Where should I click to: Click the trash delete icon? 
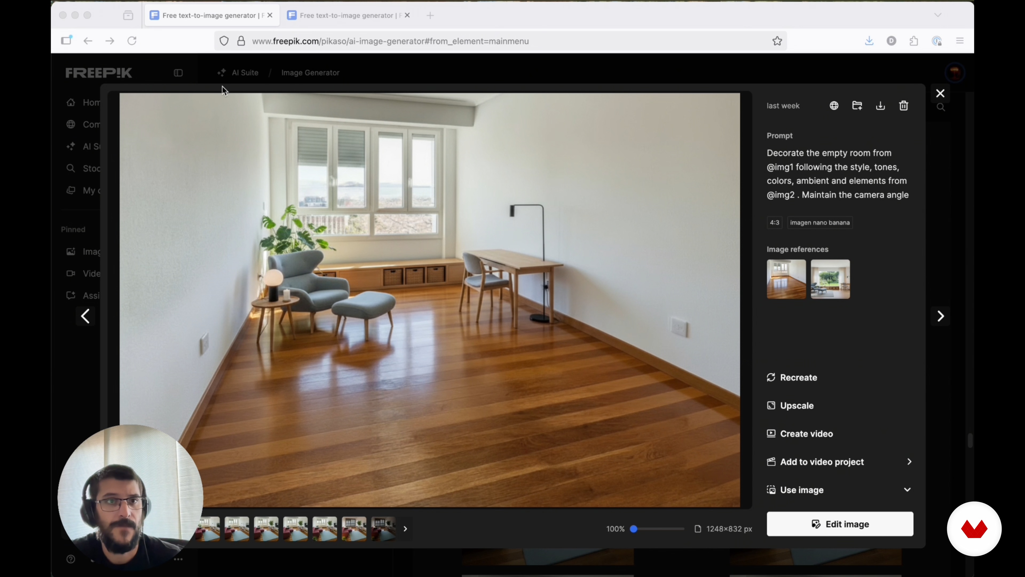(x=904, y=106)
